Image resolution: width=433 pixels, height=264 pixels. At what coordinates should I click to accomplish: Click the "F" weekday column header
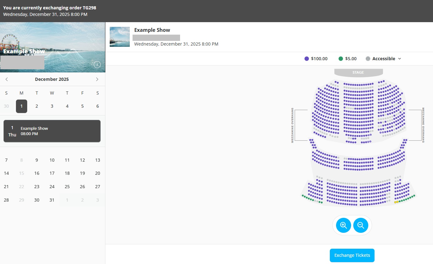(83, 93)
